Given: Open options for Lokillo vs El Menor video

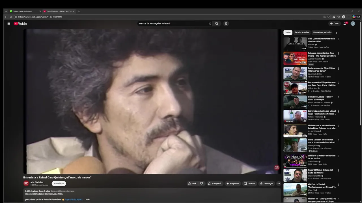Looking at the screenshot, I should [339, 156].
